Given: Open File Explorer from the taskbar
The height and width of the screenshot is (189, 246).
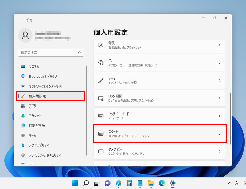Looking at the screenshot, I should [x=151, y=183].
